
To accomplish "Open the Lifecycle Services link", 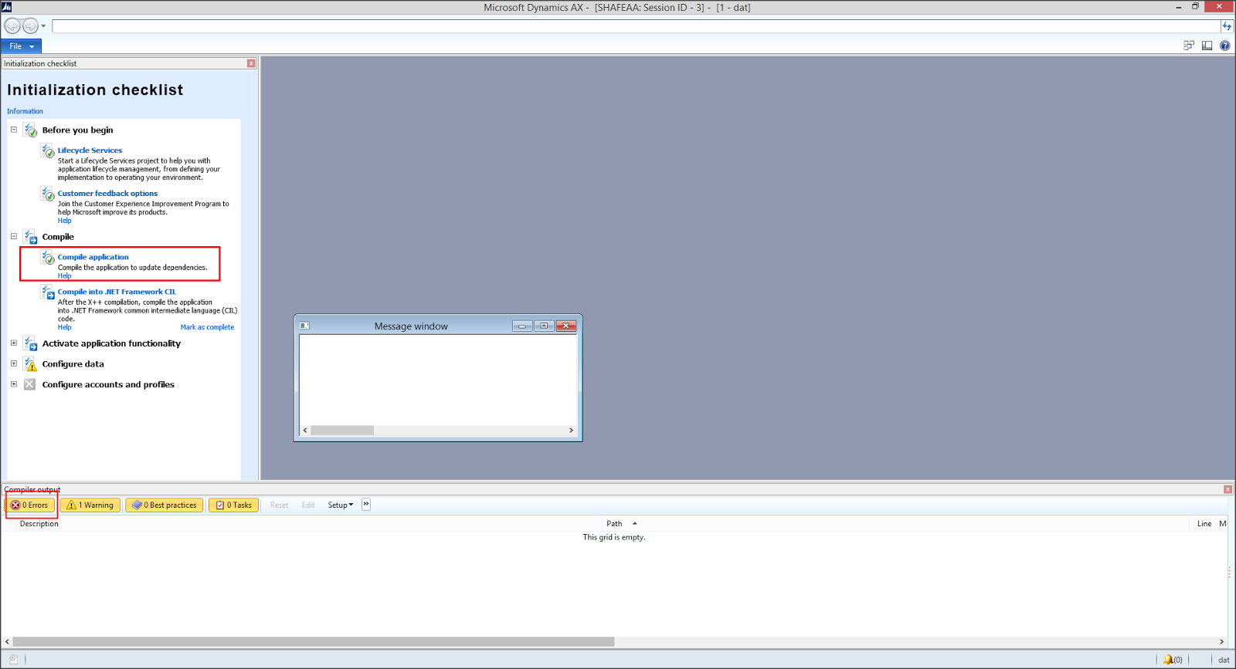I will pyautogui.click(x=90, y=150).
